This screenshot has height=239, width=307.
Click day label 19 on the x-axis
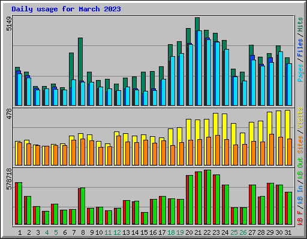180,232
